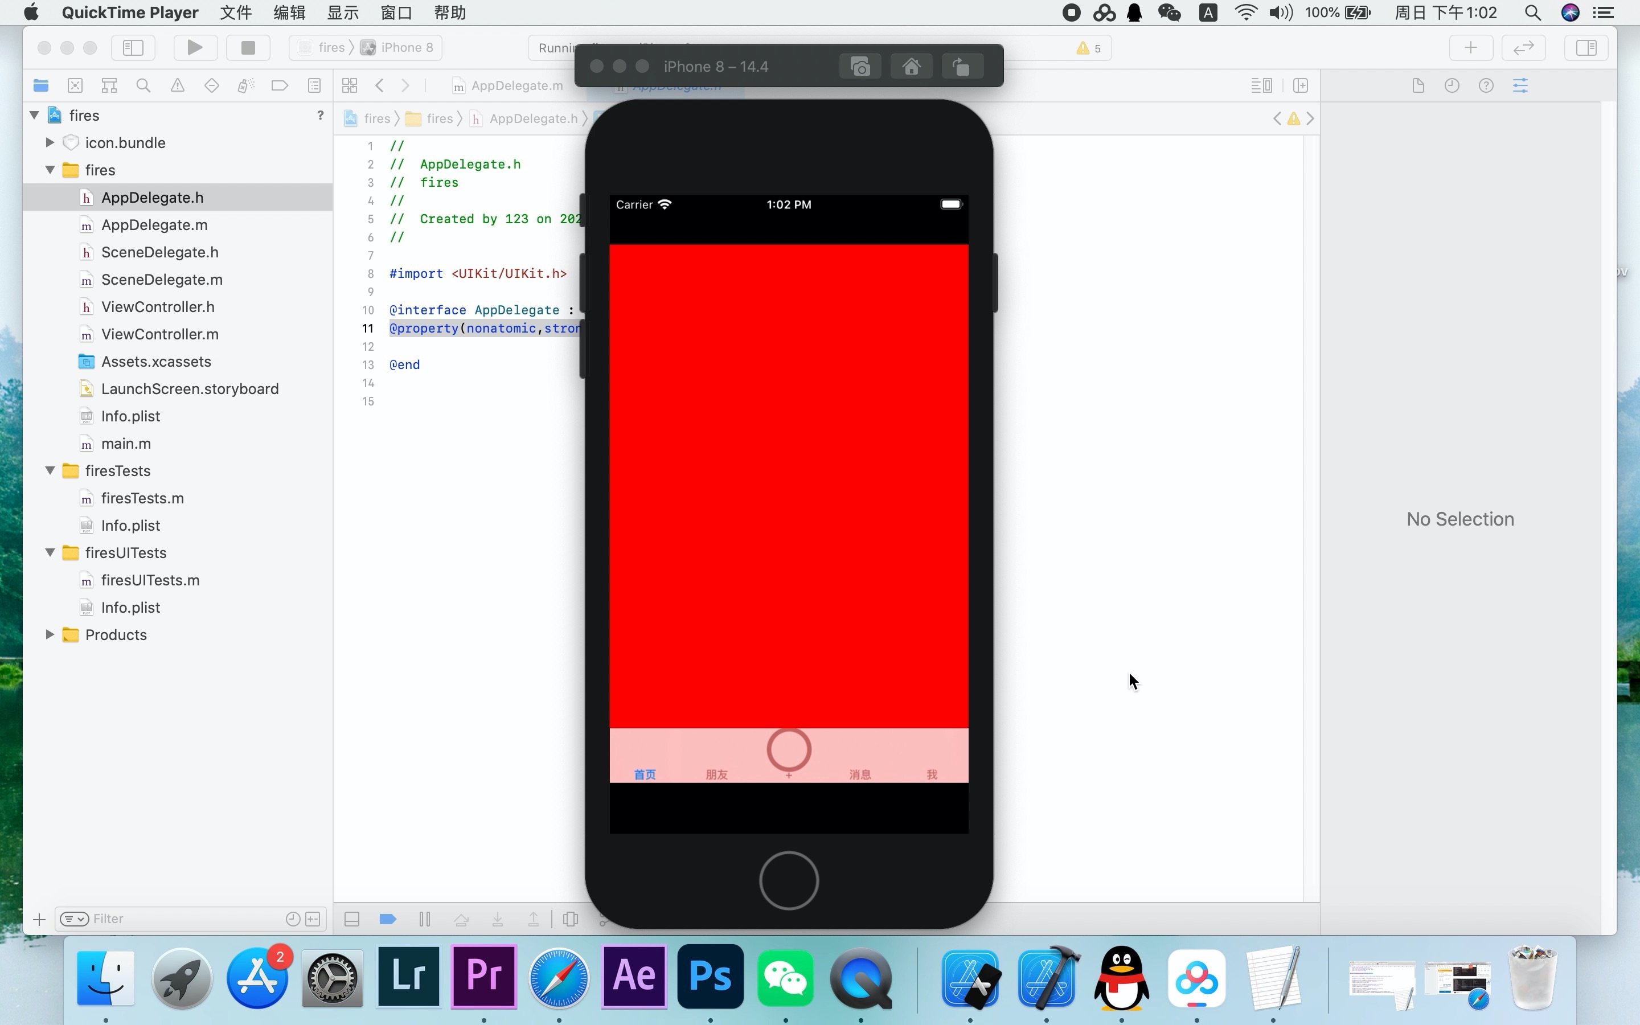
Task: Toggle the inspectors panel button
Action: [x=1586, y=47]
